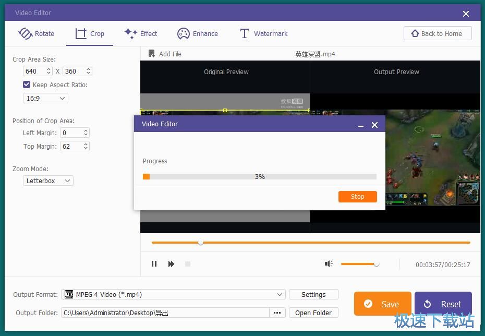Screen dimensions: 485x336
Task: Decrease Top Margin with down arrow
Action: pyautogui.click(x=86, y=148)
